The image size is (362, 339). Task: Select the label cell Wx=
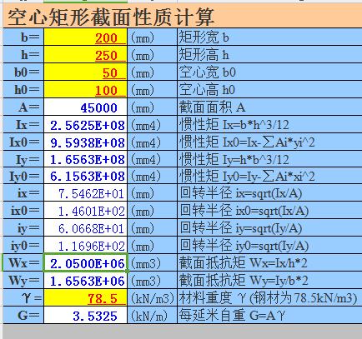(x=23, y=262)
